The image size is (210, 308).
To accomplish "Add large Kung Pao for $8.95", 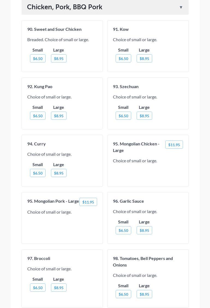I will [x=59, y=116].
